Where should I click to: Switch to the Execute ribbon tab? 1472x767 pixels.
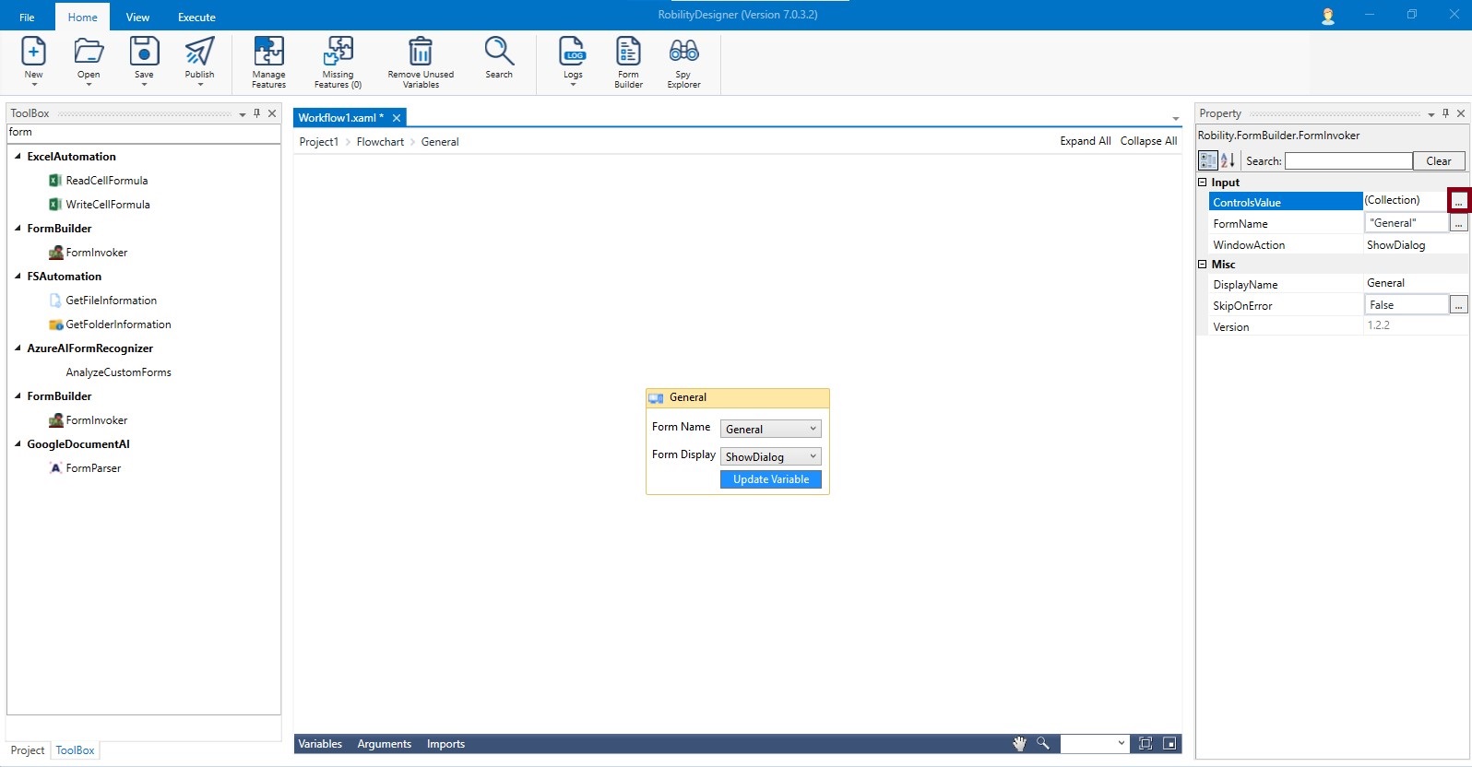pyautogui.click(x=196, y=18)
